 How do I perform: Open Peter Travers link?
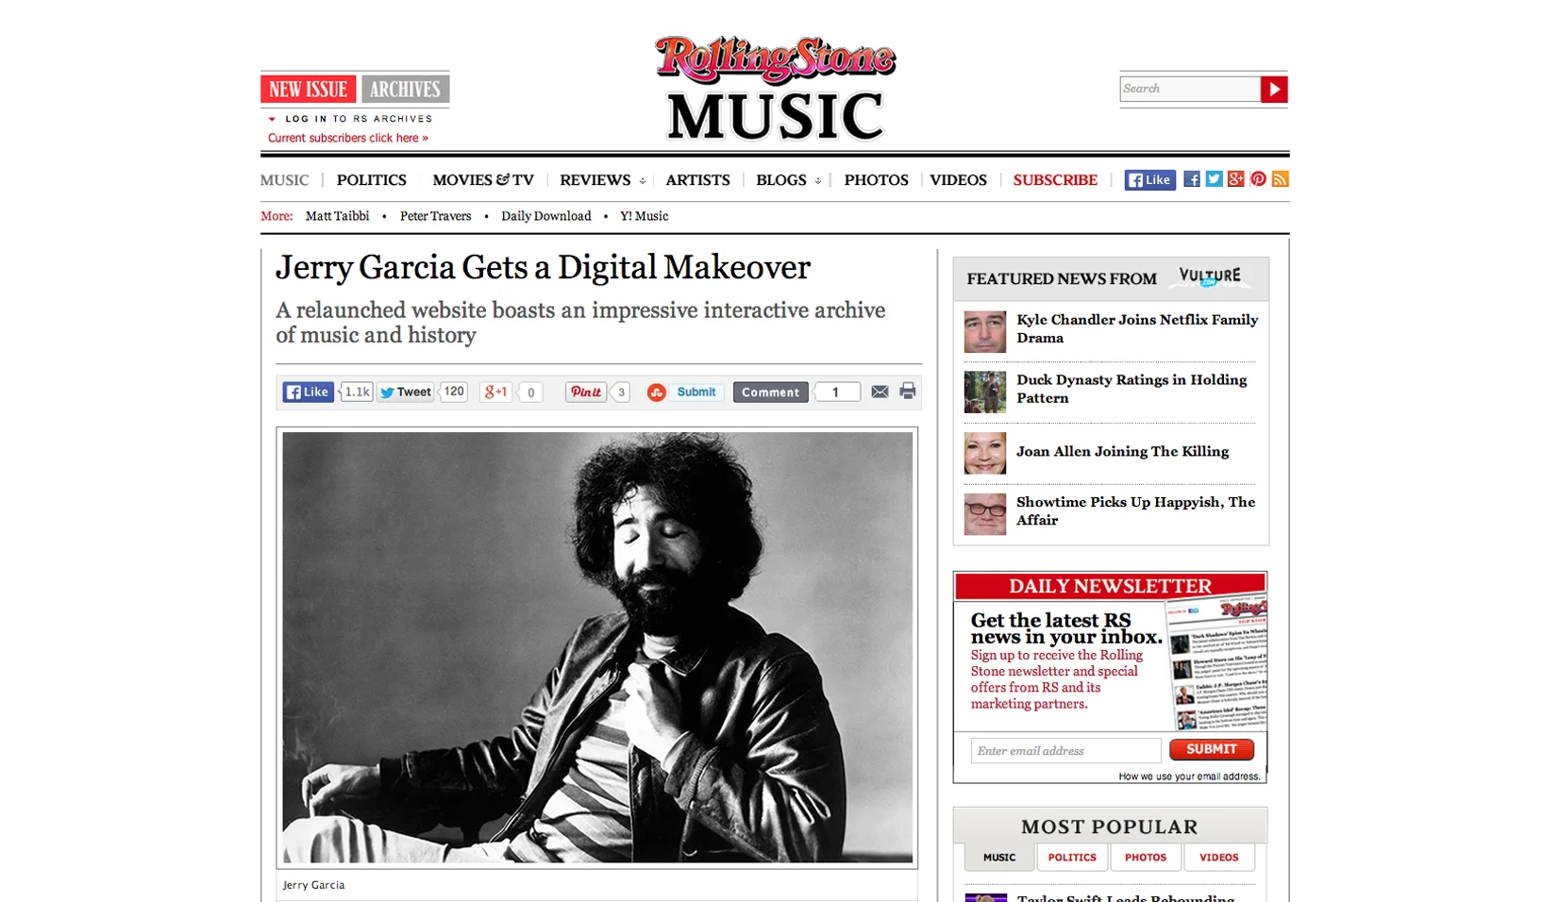click(435, 216)
